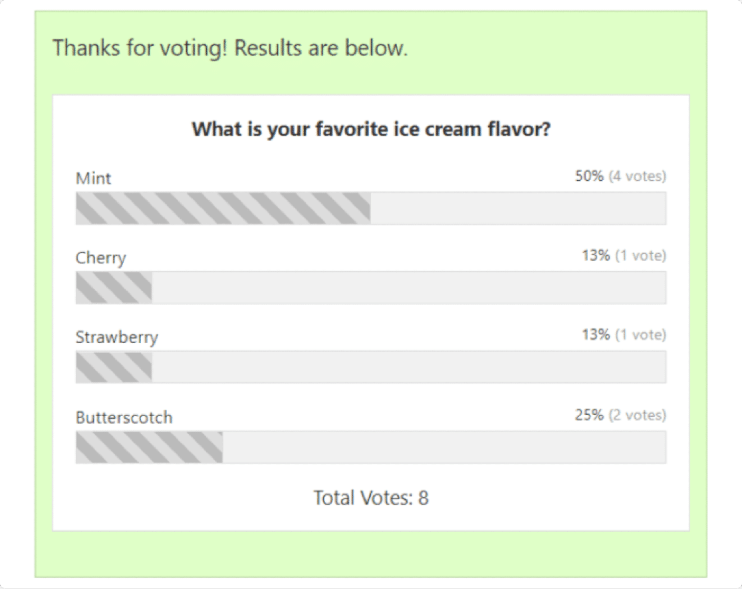Click the empty part of Cherry bar

point(409,288)
